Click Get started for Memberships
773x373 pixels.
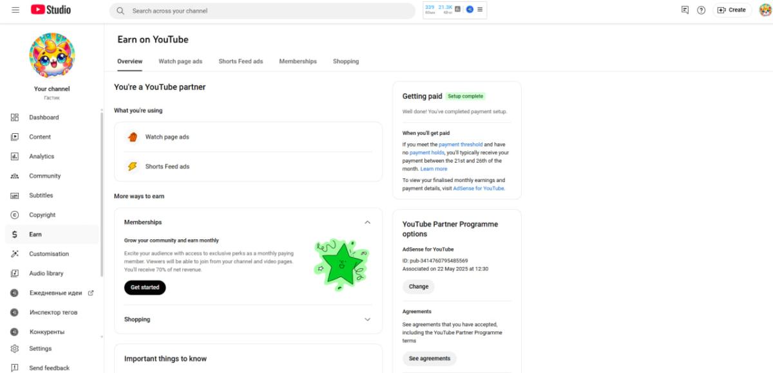tap(145, 287)
